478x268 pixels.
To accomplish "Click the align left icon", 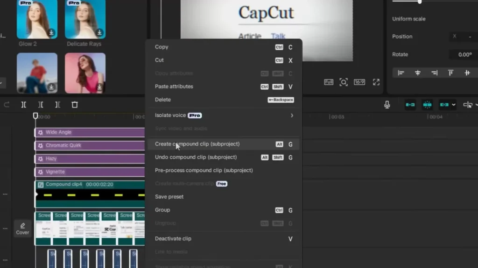I will (401, 73).
